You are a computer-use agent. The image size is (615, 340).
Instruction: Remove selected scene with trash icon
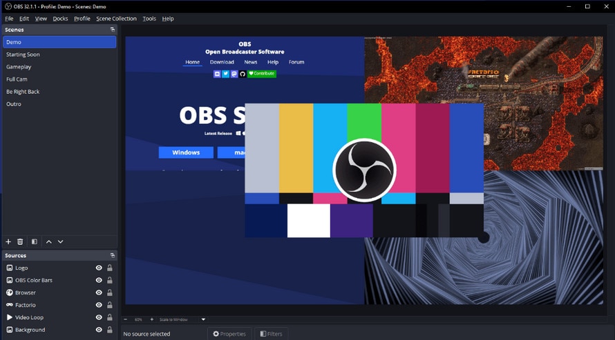[x=20, y=242]
